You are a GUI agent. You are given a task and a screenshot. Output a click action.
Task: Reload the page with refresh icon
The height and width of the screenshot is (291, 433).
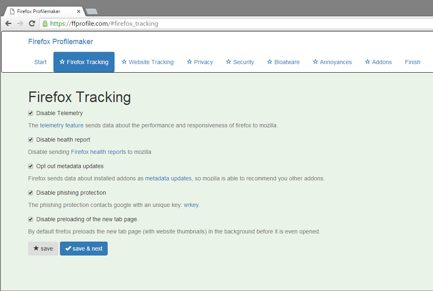coord(32,24)
